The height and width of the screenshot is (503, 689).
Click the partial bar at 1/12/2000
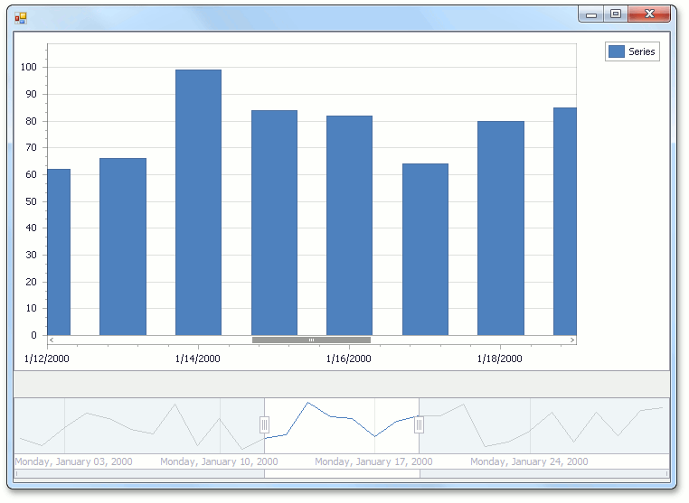click(59, 252)
